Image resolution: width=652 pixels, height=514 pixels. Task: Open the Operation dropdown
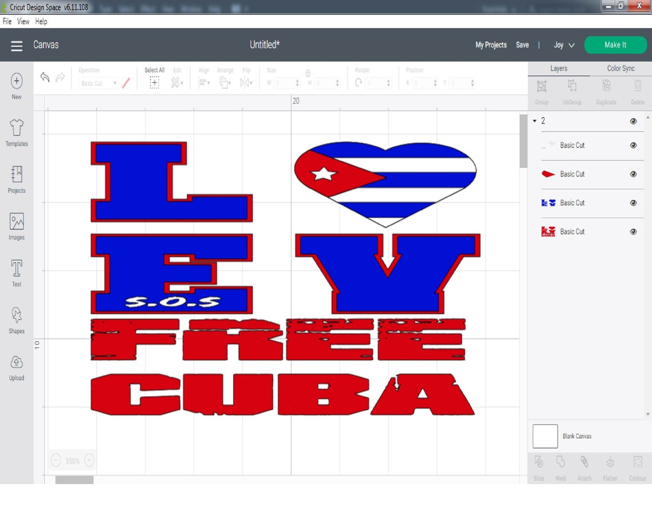pos(98,83)
